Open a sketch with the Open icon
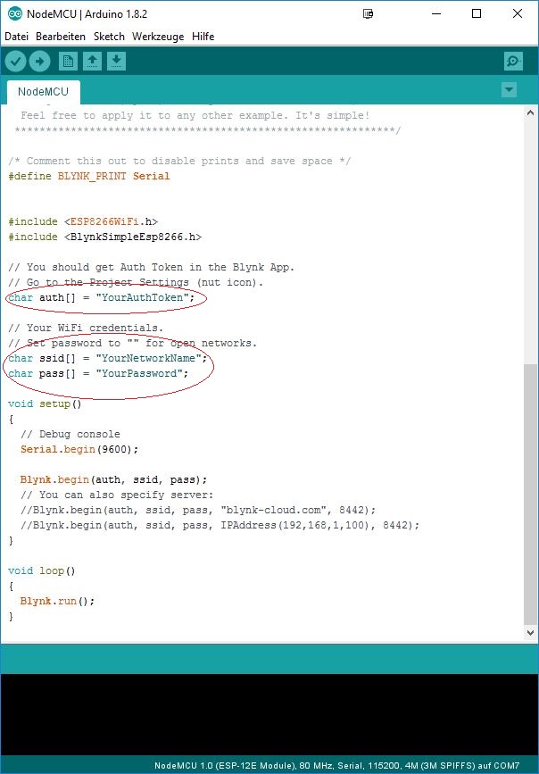Viewport: 539px width, 774px height. click(92, 62)
